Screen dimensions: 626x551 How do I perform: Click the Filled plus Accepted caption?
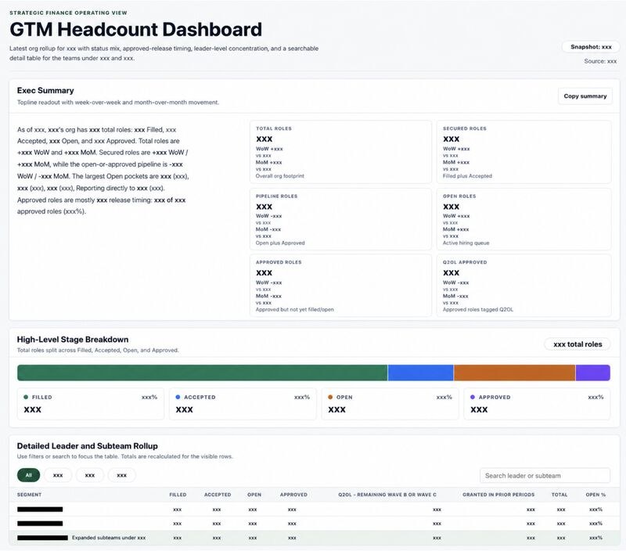coord(467,176)
